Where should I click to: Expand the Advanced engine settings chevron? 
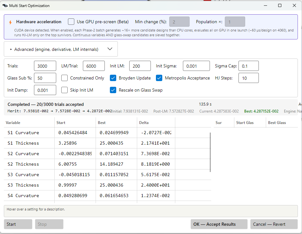point(110,49)
